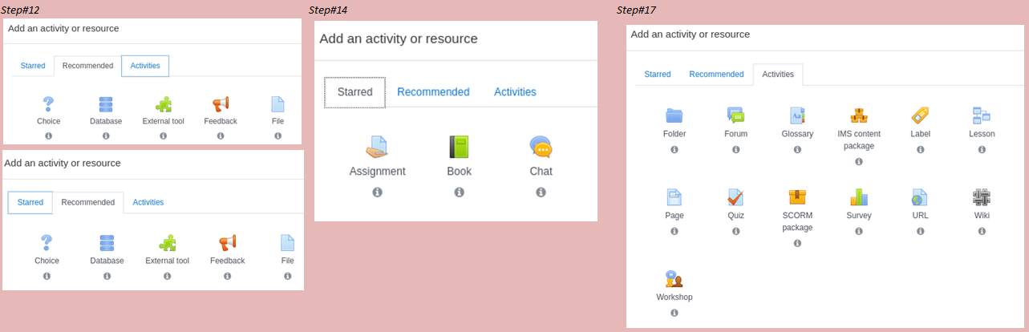The height and width of the screenshot is (332, 1029).
Task: Show info for IMS content package
Action: click(x=858, y=162)
